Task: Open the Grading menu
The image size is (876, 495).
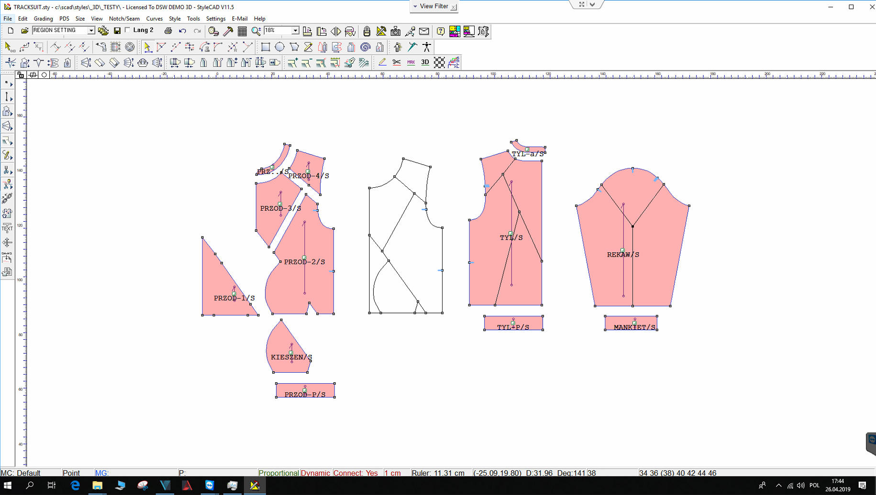Action: tap(43, 19)
